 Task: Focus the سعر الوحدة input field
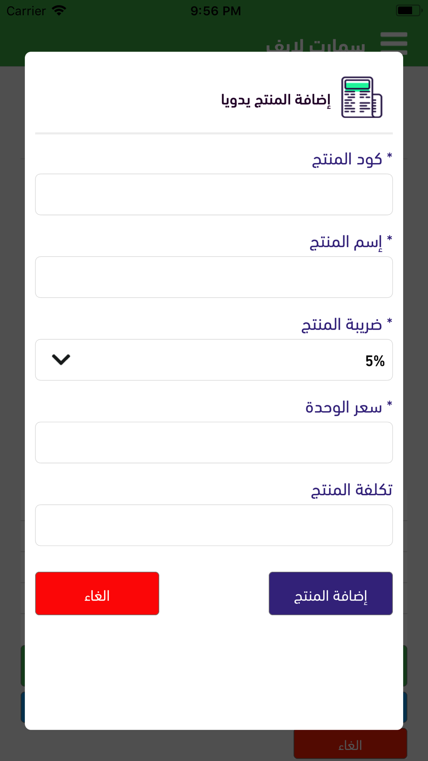point(214,443)
